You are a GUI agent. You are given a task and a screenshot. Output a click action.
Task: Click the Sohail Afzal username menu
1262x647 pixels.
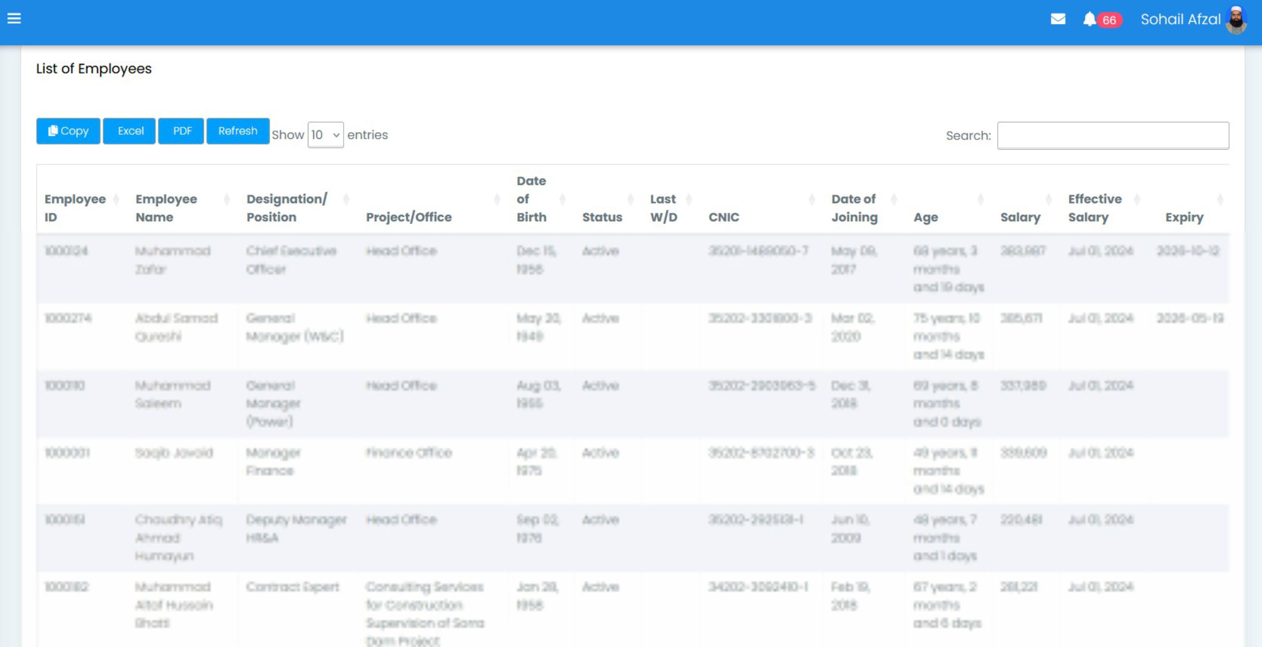coord(1180,19)
